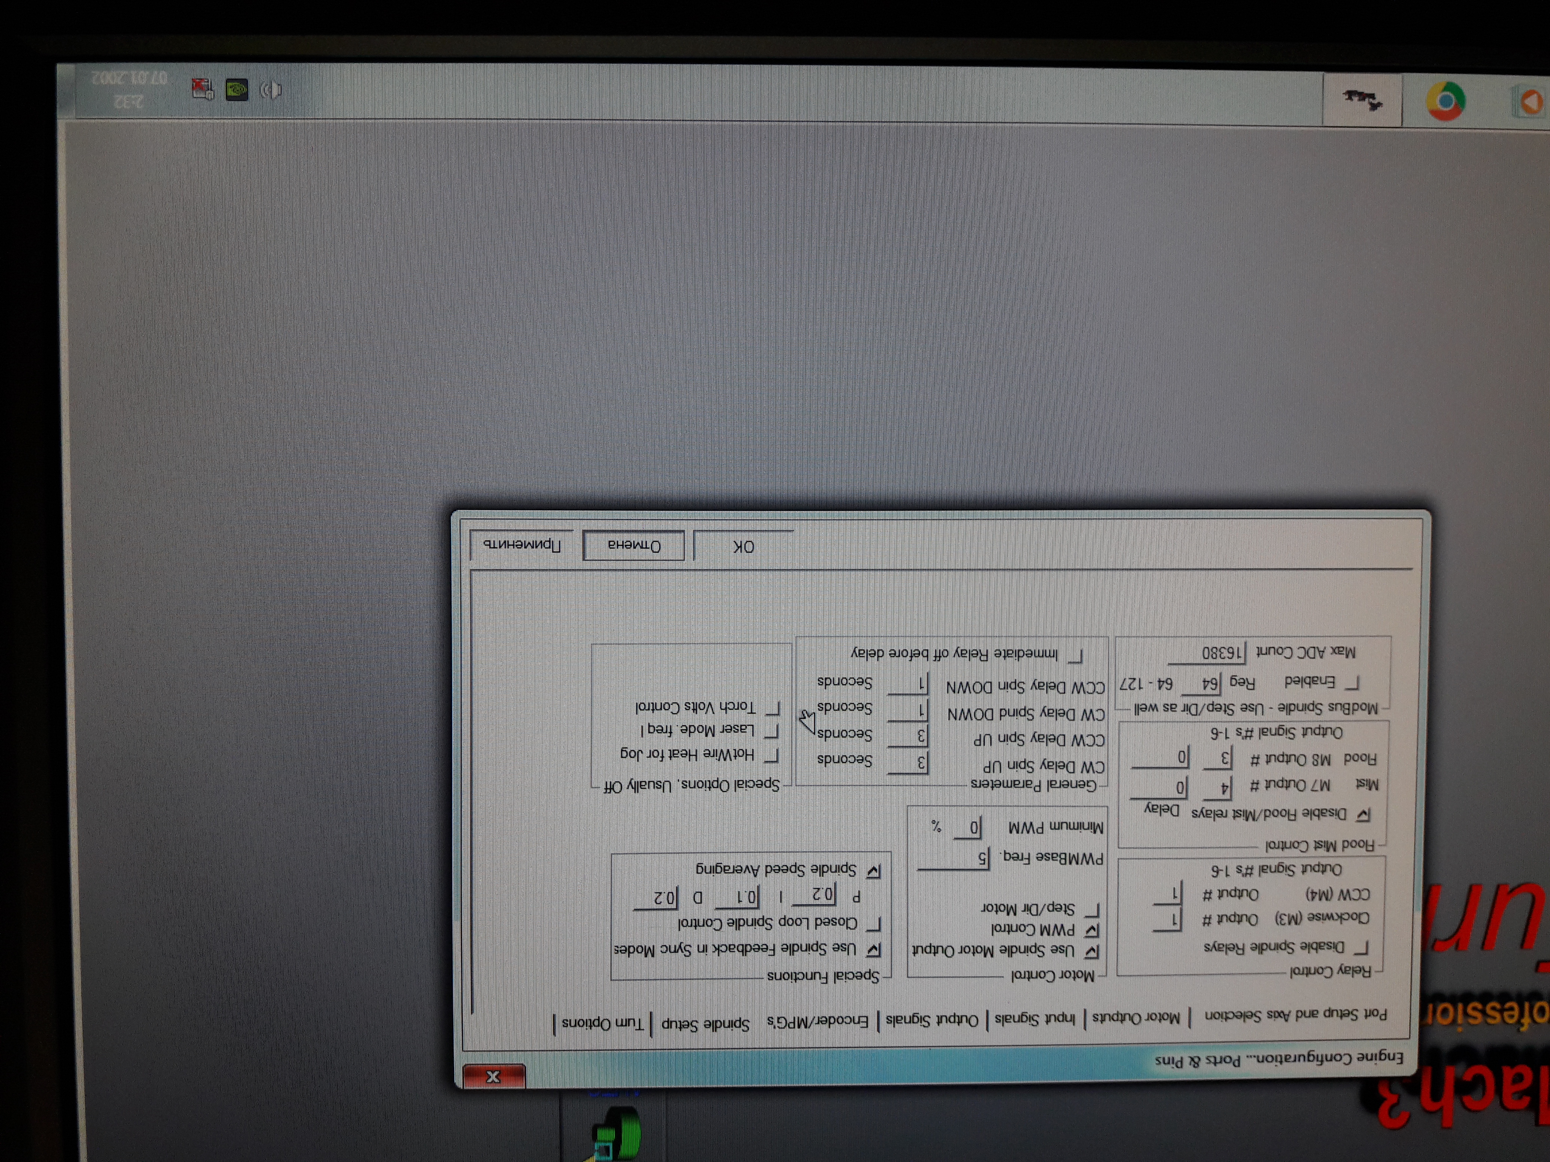The width and height of the screenshot is (1550, 1162).
Task: Open Google Chrome from the taskbar
Action: click(x=1445, y=102)
